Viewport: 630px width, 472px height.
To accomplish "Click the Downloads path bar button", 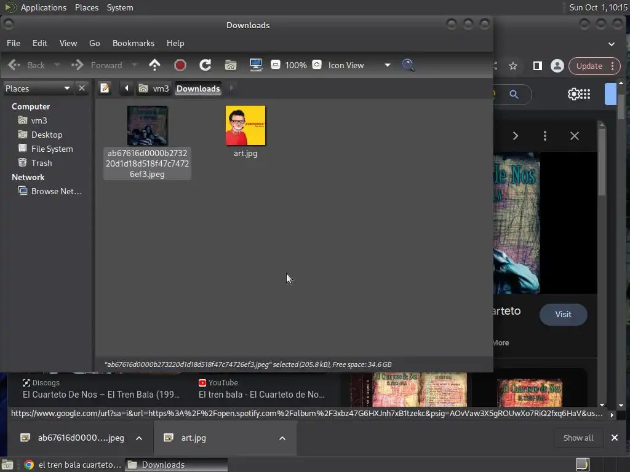I will [x=199, y=88].
